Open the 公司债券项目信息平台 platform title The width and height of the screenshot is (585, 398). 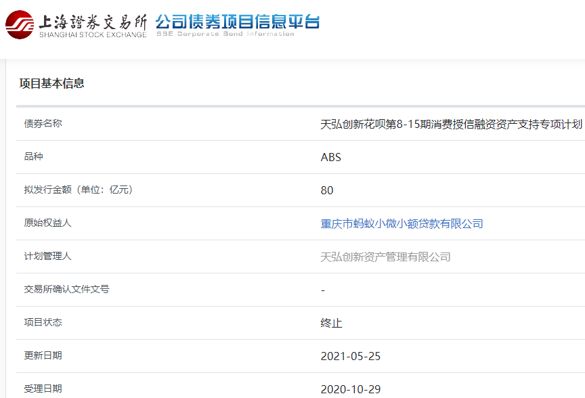click(237, 21)
